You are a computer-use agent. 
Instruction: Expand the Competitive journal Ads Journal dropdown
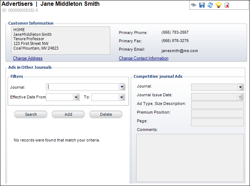(240, 87)
